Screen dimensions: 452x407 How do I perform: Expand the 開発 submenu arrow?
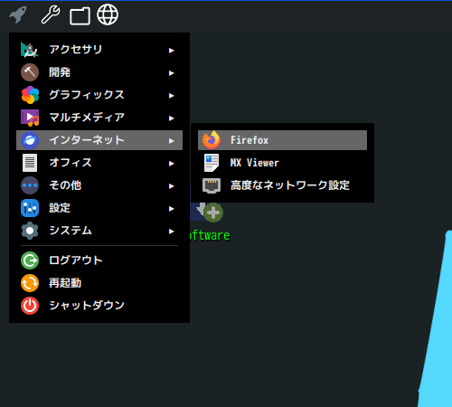(x=172, y=73)
